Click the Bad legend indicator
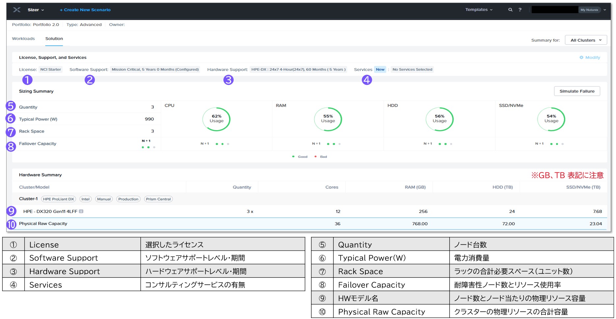616x319 pixels. pos(321,157)
